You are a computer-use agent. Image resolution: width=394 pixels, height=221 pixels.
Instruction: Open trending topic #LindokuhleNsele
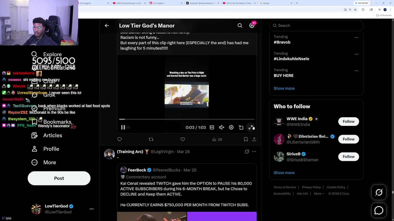[x=291, y=59]
